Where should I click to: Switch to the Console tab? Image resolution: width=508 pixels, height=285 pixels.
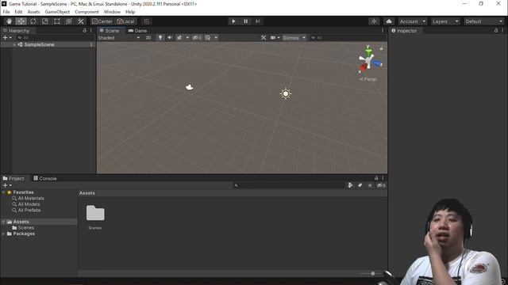tap(45, 178)
